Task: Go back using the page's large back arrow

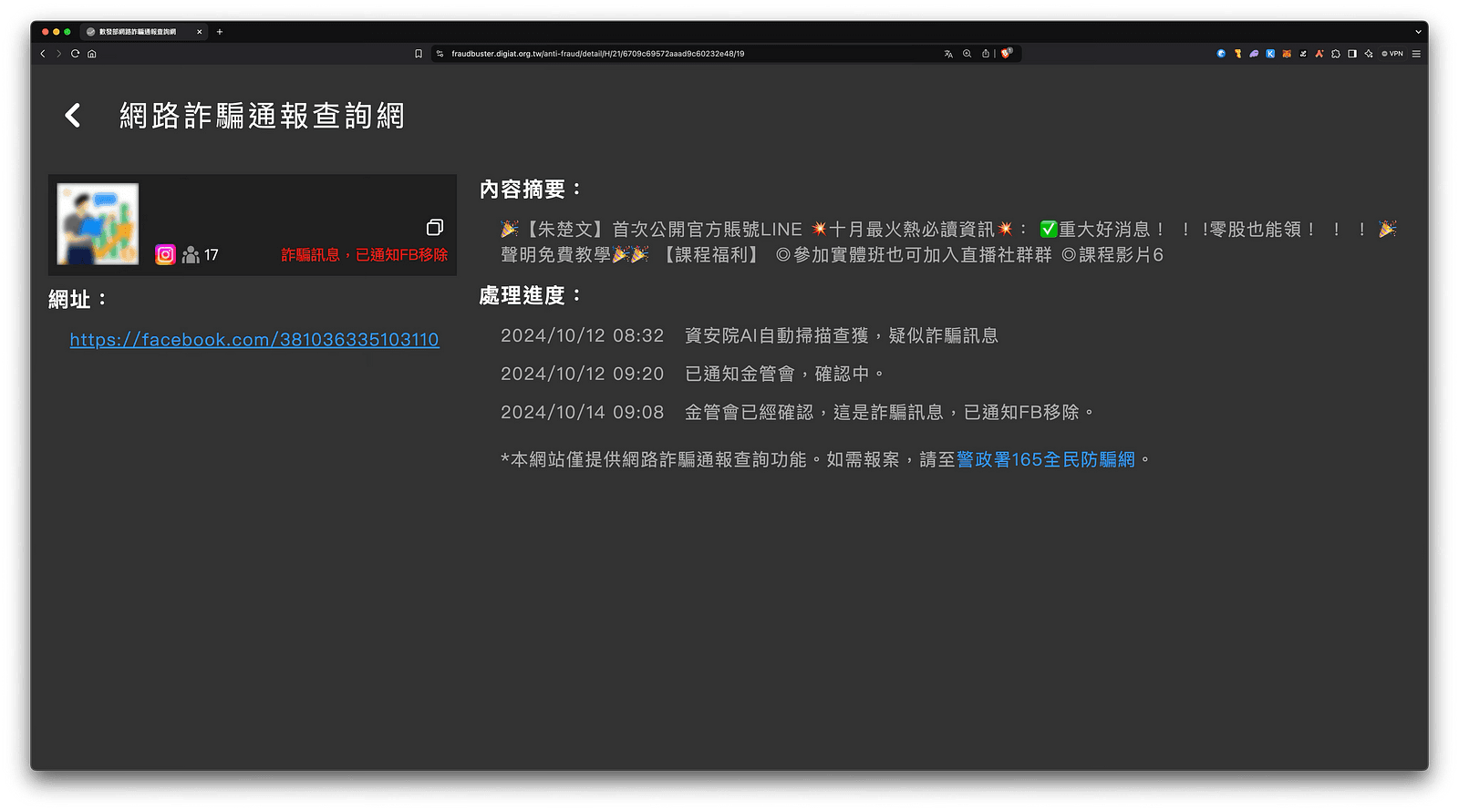Action: pos(73,115)
